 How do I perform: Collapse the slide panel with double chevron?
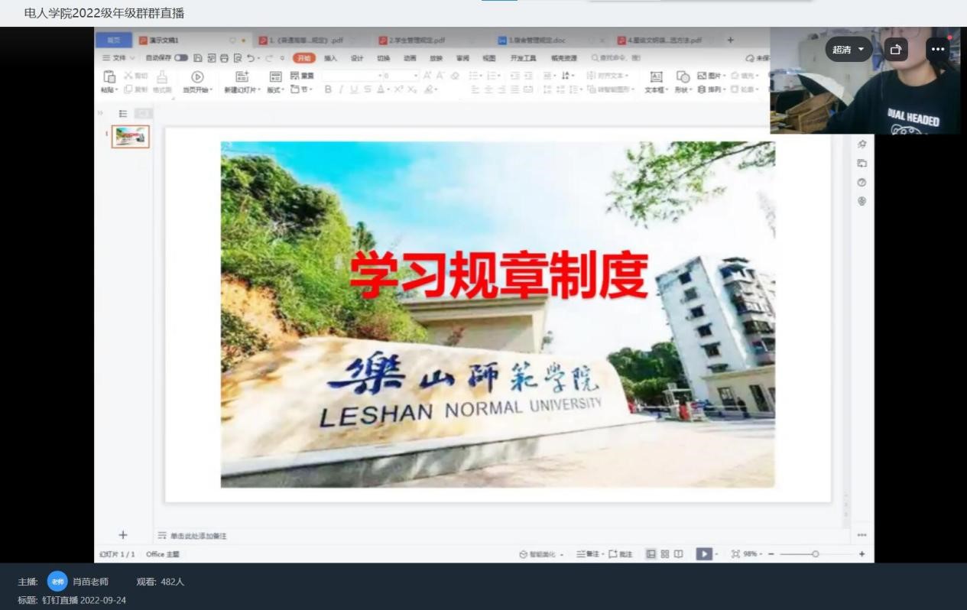[99, 113]
